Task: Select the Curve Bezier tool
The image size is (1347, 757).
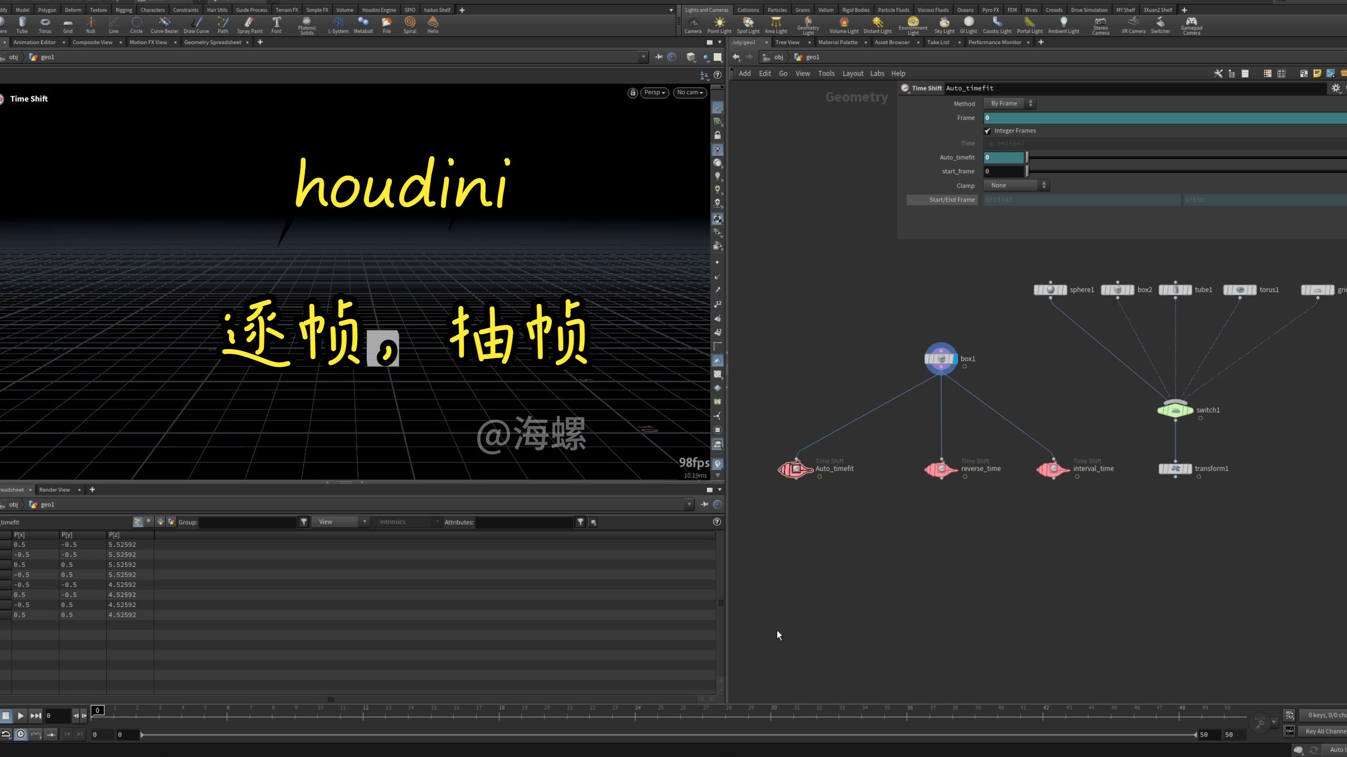Action: coord(164,25)
